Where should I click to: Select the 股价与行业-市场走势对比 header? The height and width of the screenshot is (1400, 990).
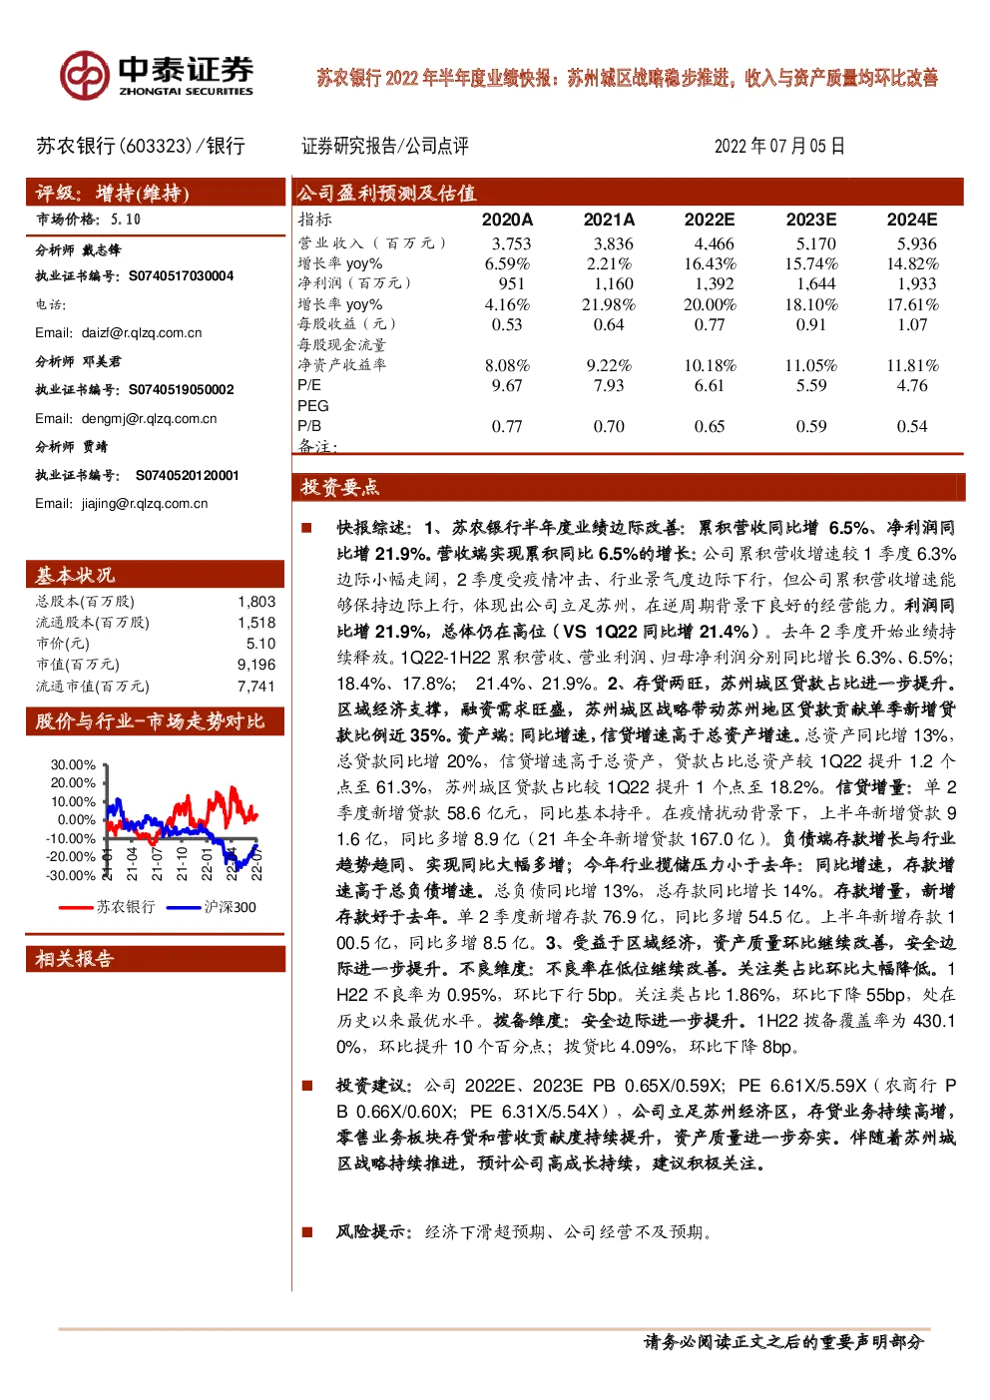pos(156,721)
